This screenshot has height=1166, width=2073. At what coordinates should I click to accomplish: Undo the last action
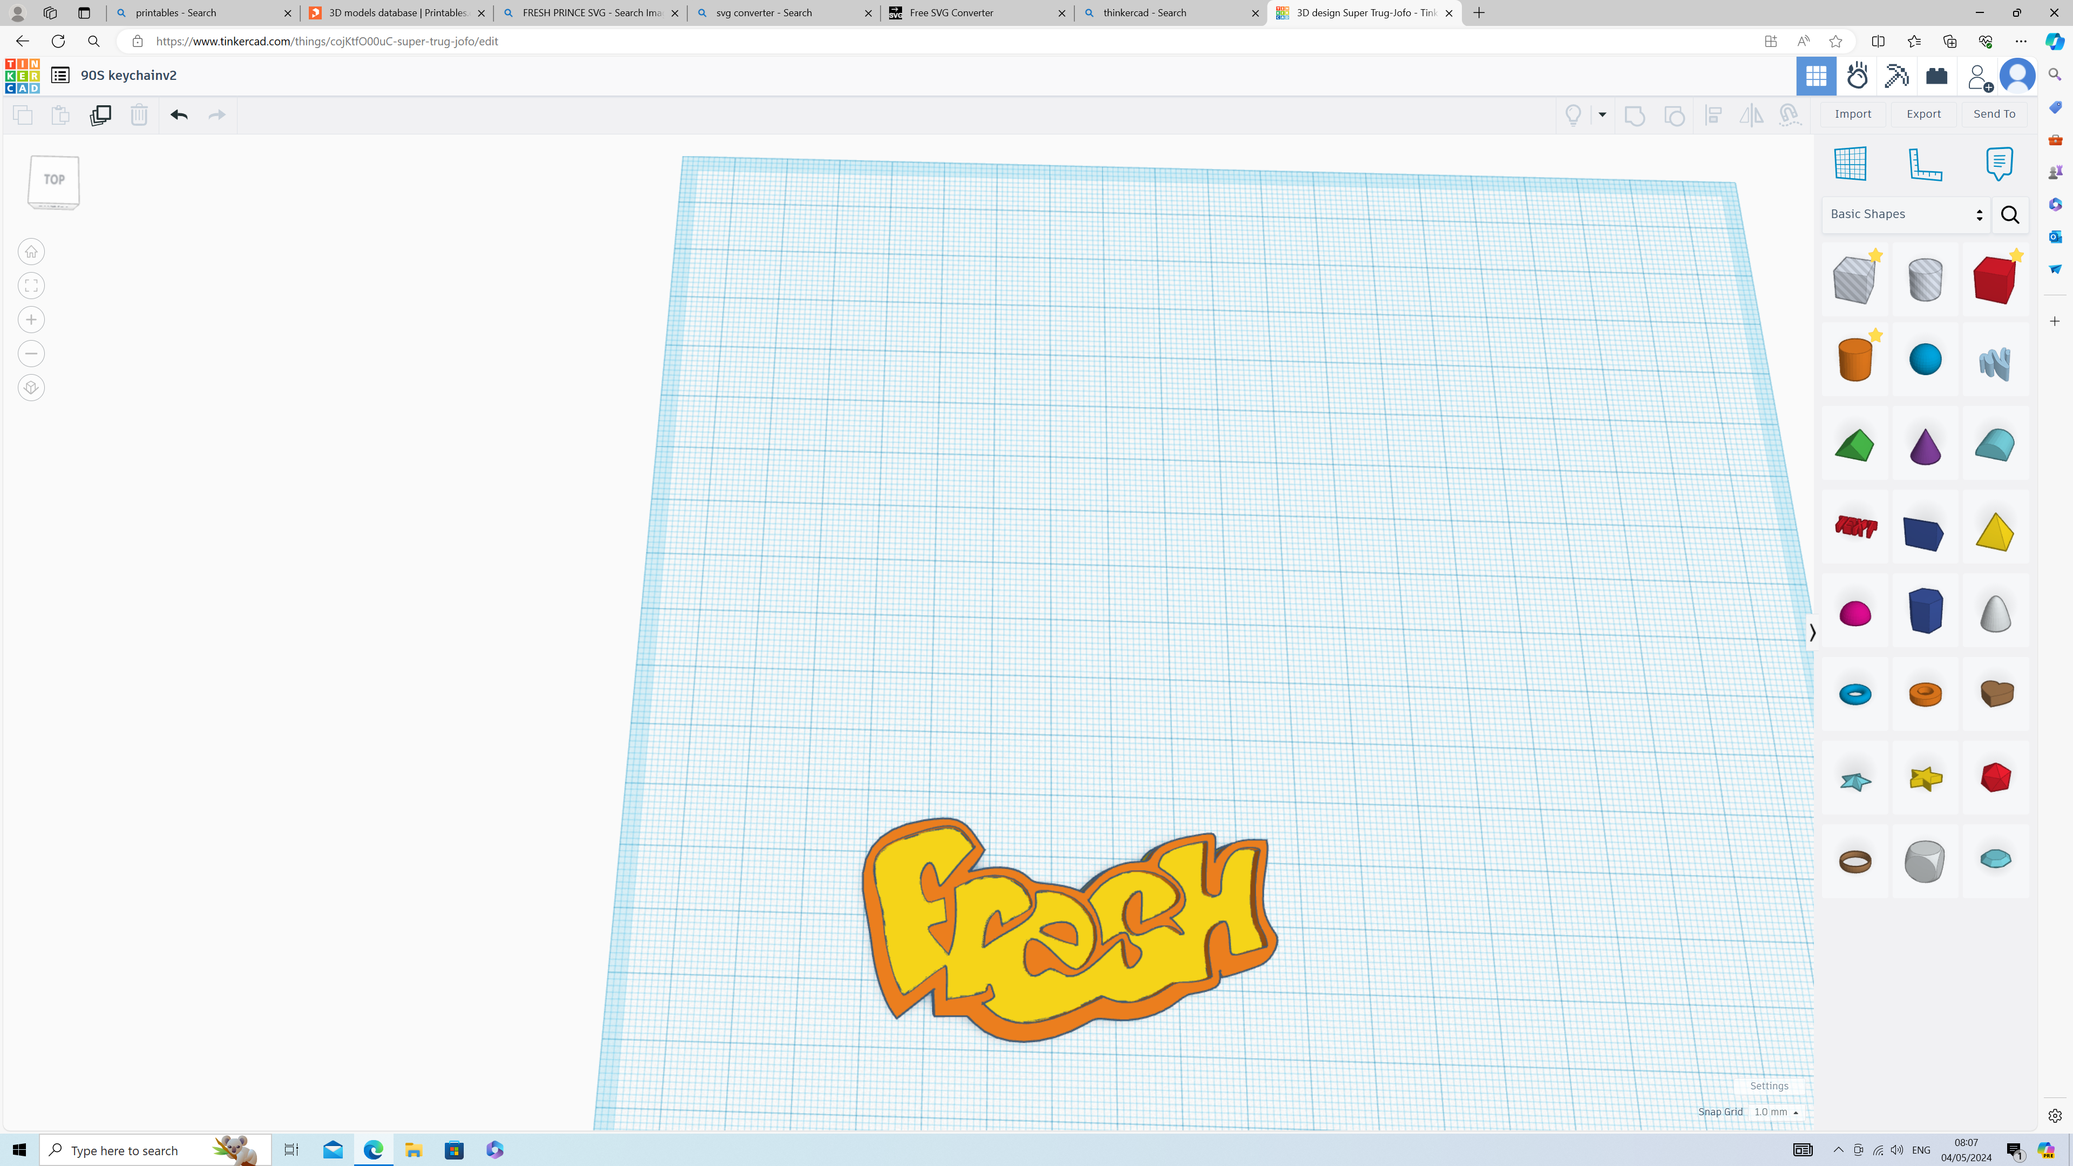coord(179,114)
